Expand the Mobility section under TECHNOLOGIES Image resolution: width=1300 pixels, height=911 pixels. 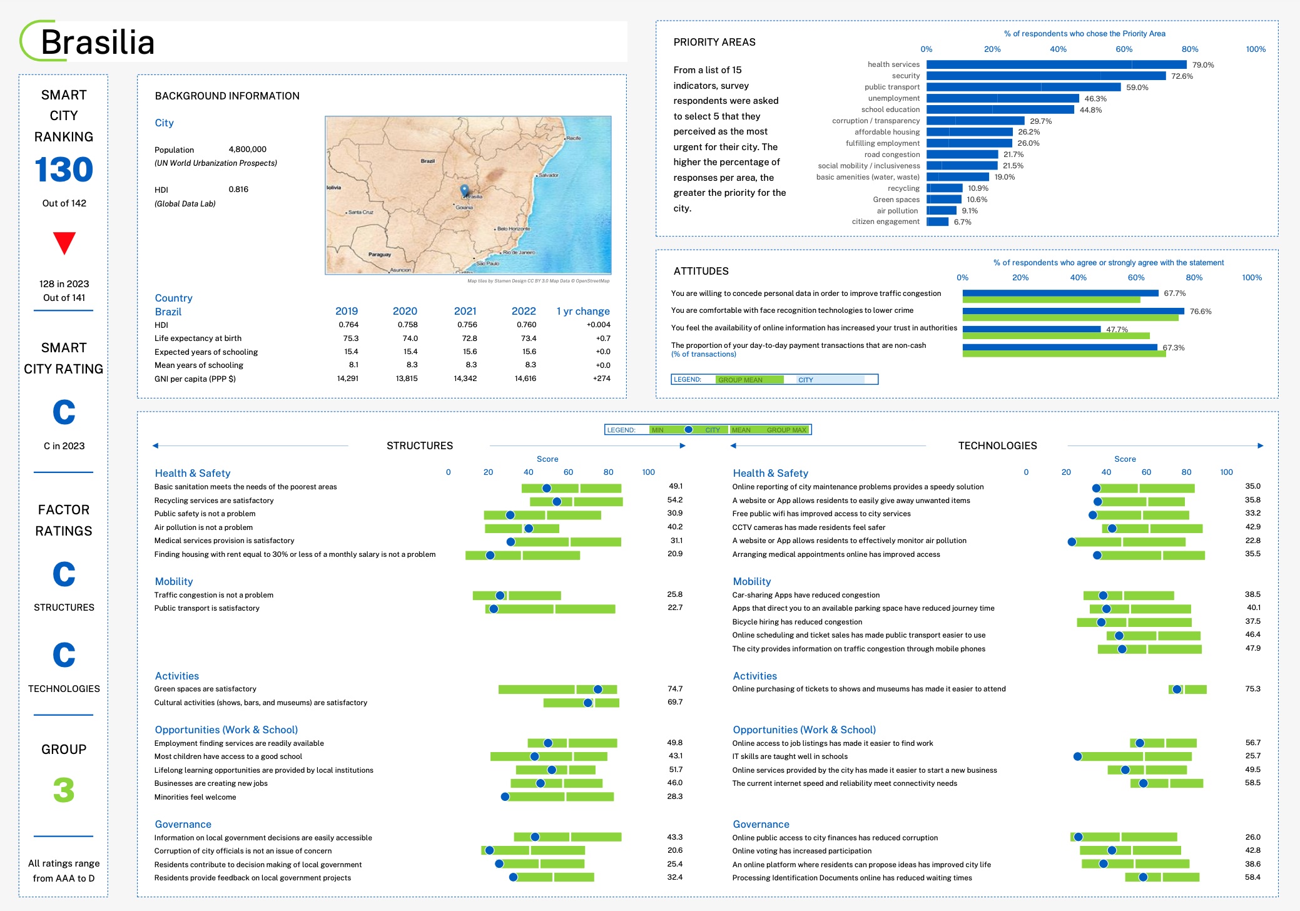[752, 581]
